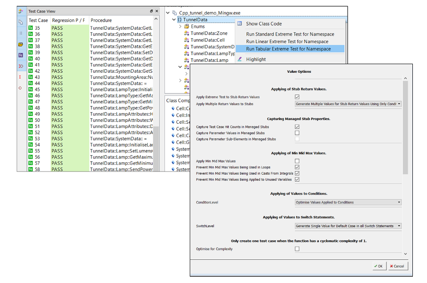Viewport: 427px width, 283px height.
Task: Cancel the Value Options dialog
Action: [396, 266]
